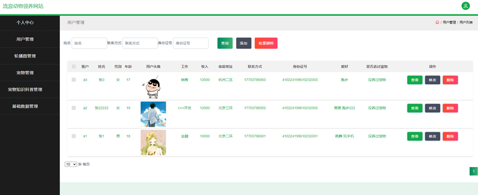Open the rows-per-page dropdown showing 10
Viewport: 478px width, 195px height.
[x=71, y=164]
